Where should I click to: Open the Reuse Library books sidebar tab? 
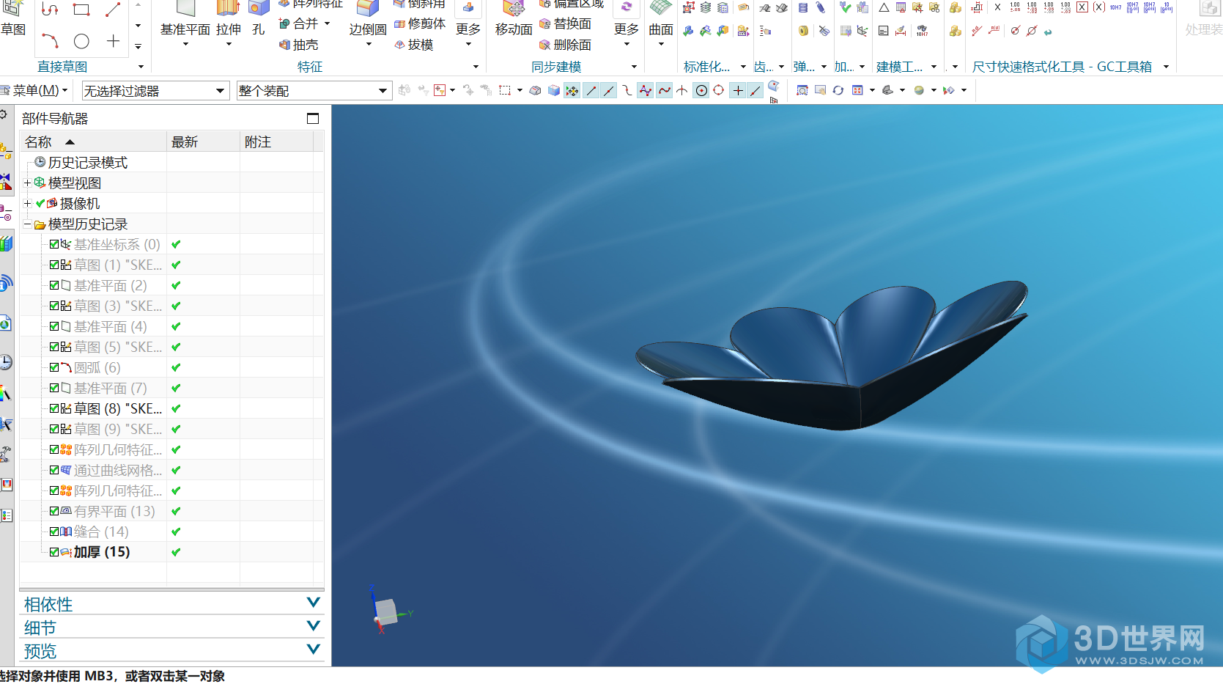point(6,243)
